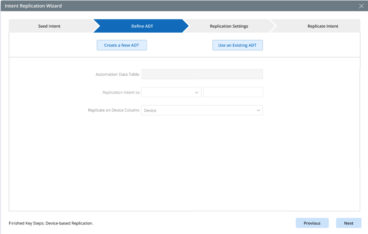
Task: Go to the Seed Intent step
Action: [49, 26]
